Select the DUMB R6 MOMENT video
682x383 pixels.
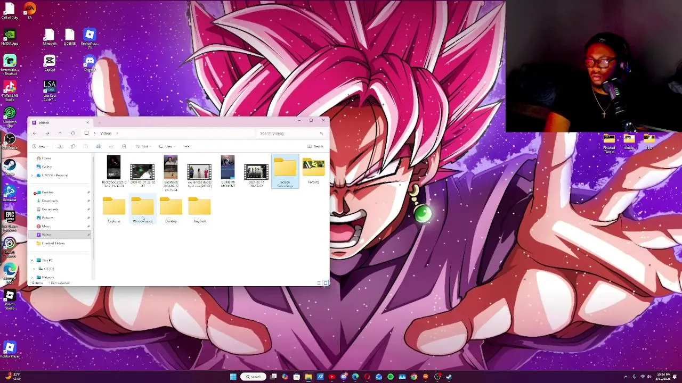[228, 171]
